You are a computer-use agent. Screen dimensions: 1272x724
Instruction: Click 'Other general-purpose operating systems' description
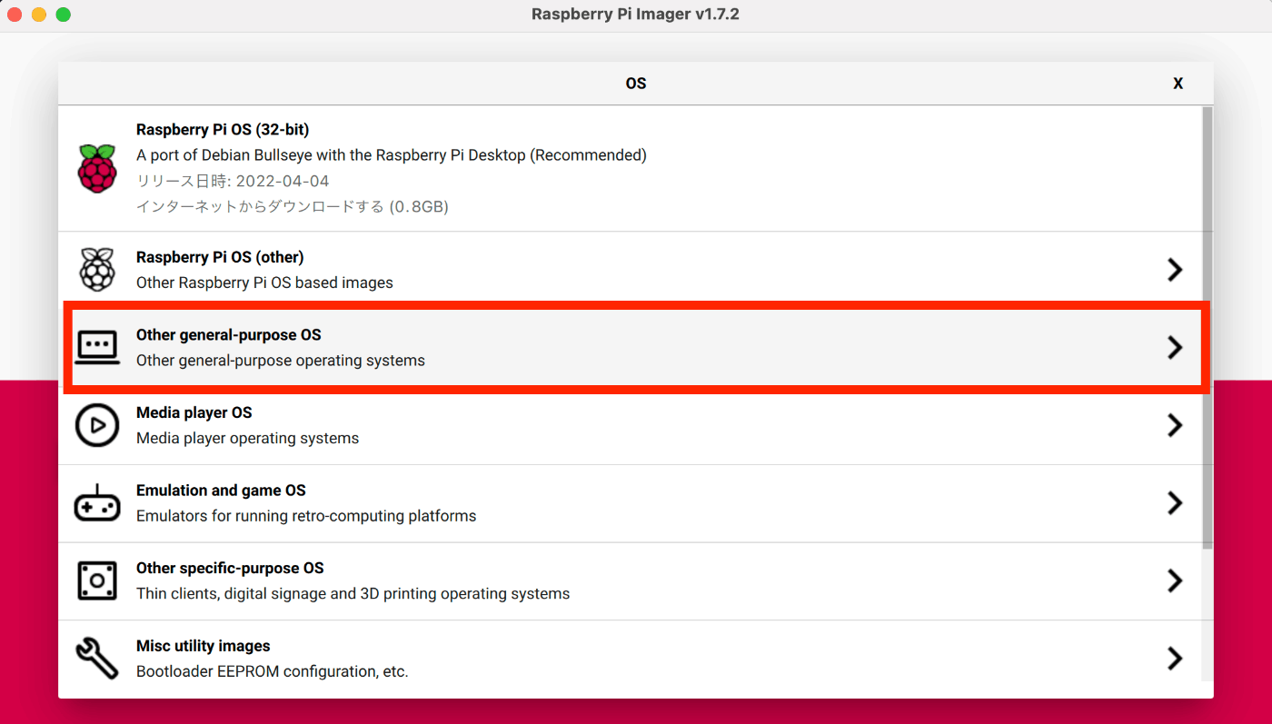[x=281, y=361]
